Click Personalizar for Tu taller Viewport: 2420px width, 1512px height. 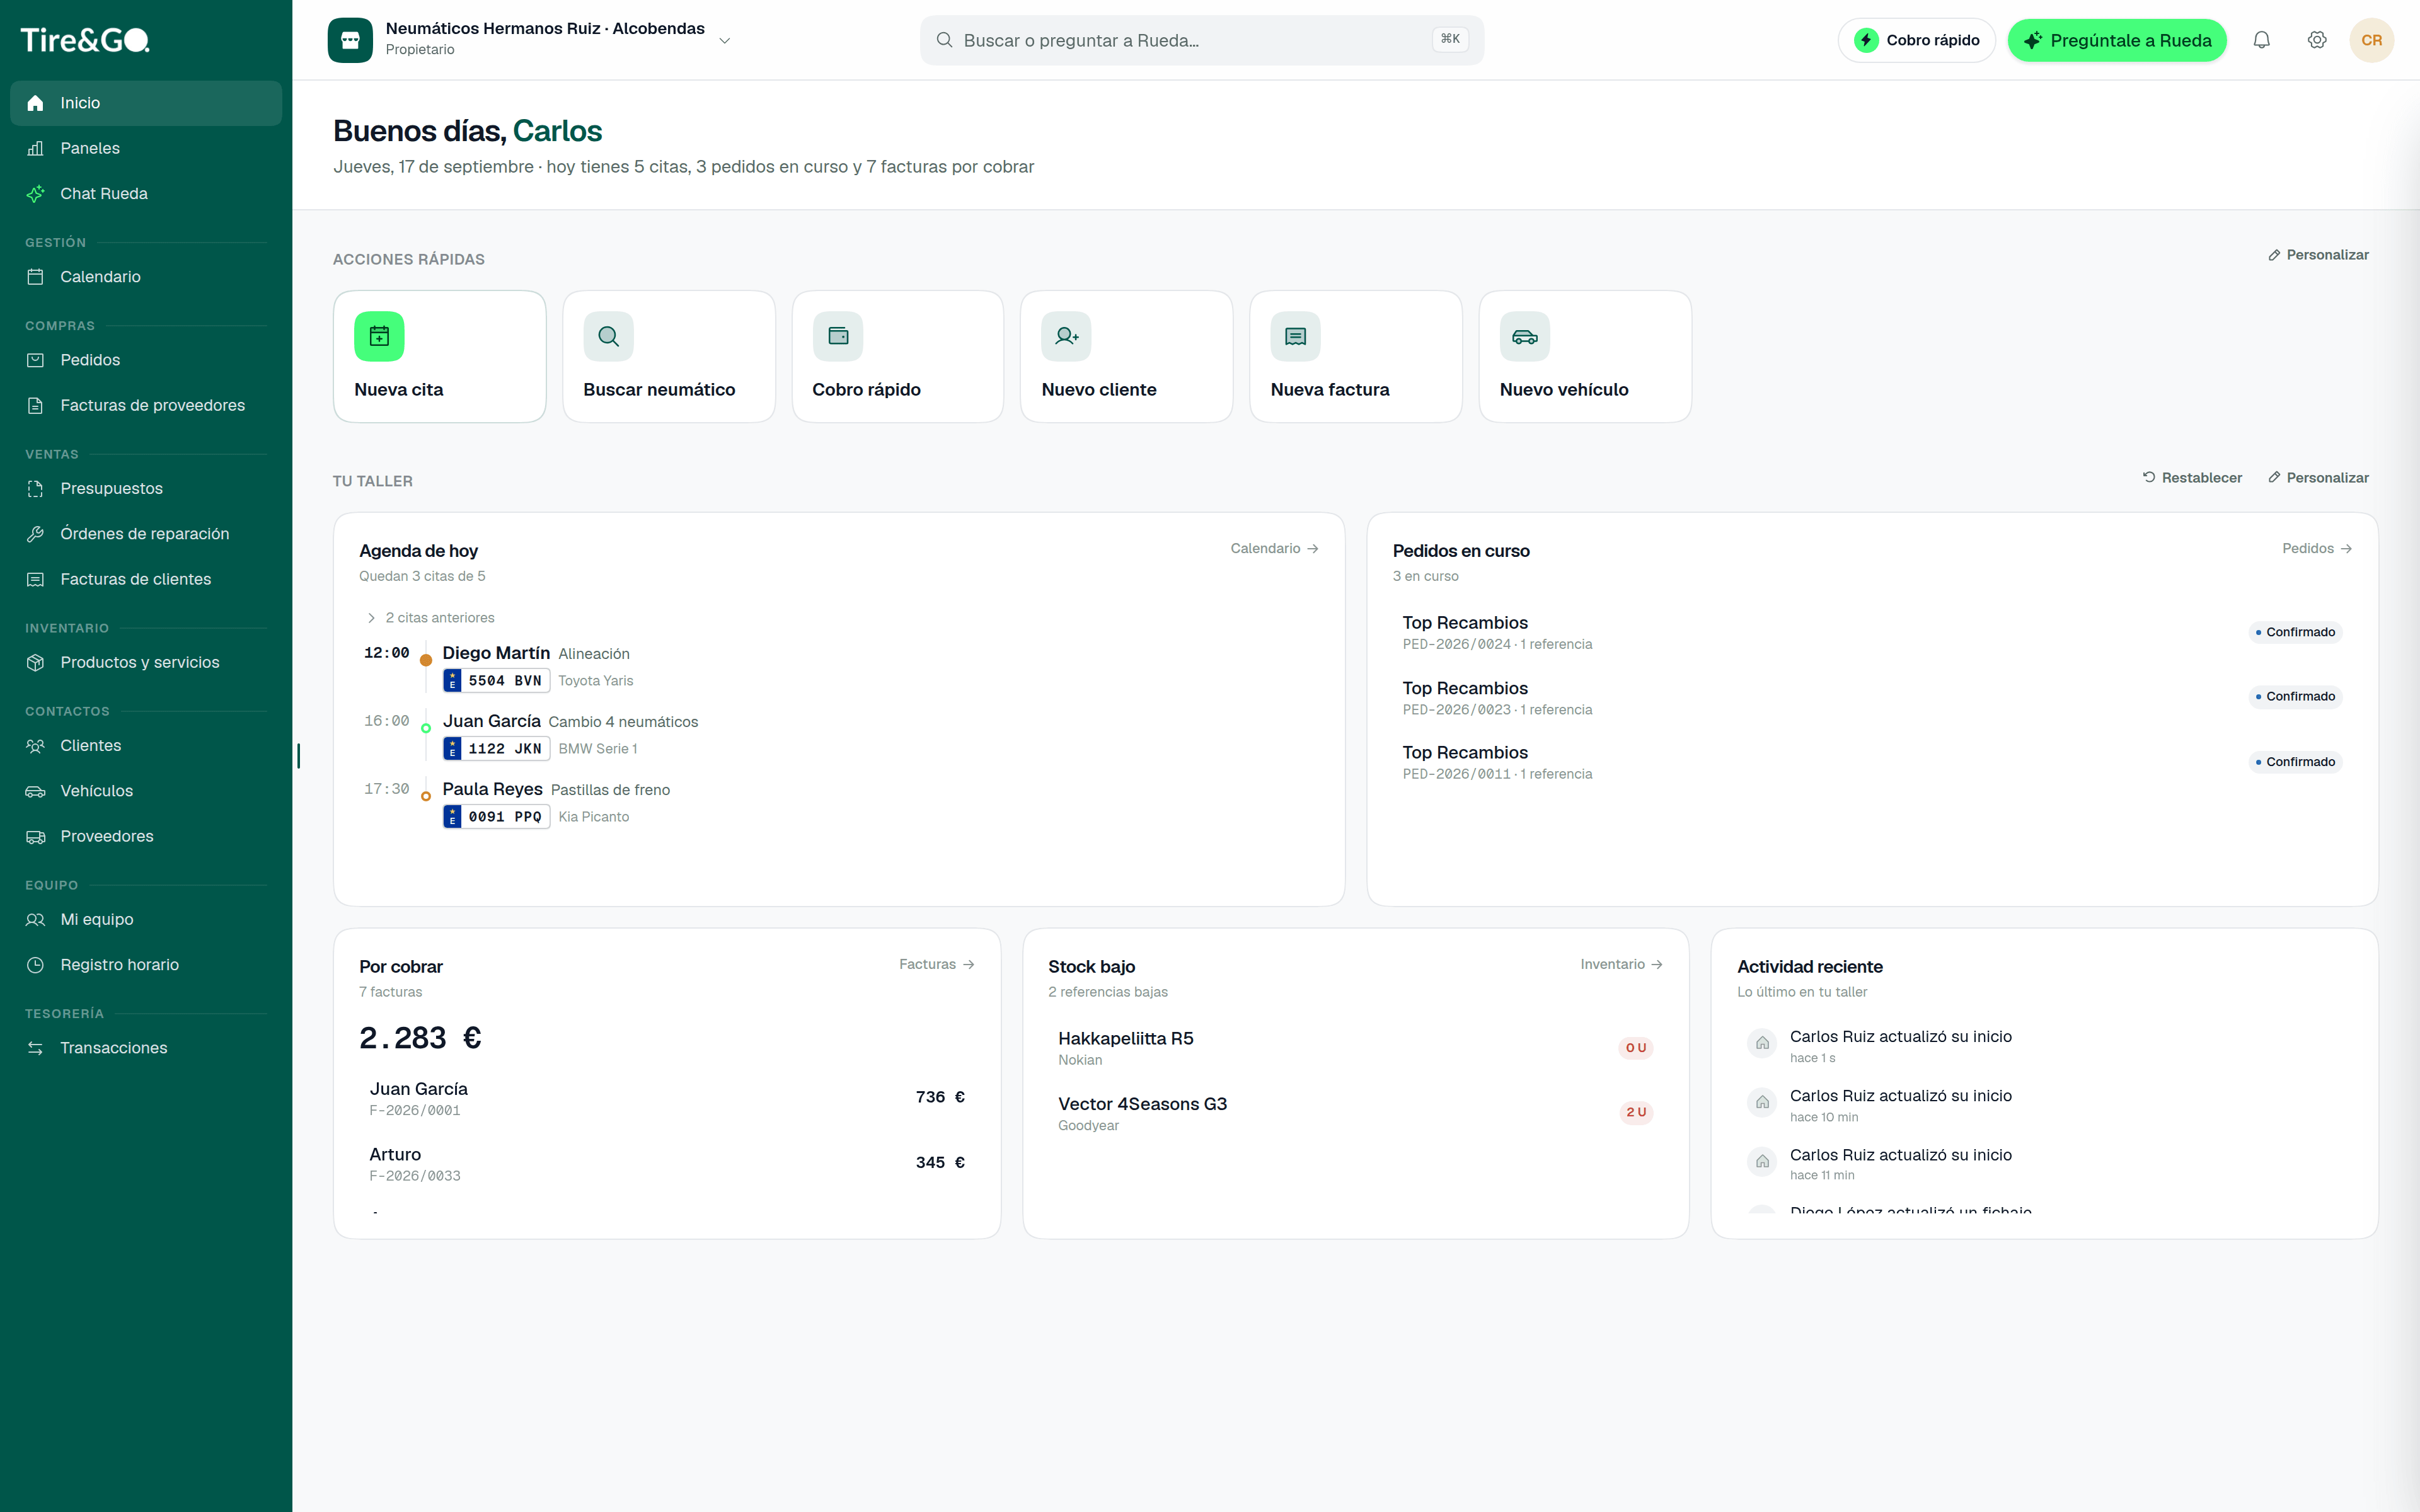point(2318,478)
